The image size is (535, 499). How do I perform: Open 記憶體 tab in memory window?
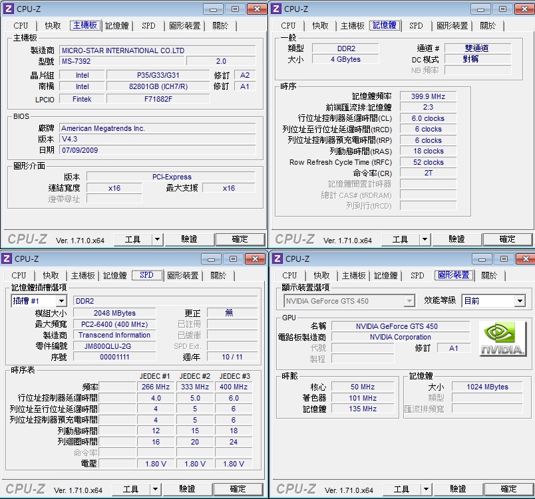click(385, 25)
